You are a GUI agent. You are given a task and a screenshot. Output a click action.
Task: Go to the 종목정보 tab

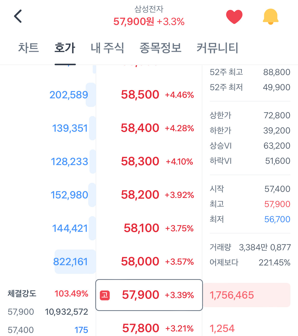tap(161, 48)
